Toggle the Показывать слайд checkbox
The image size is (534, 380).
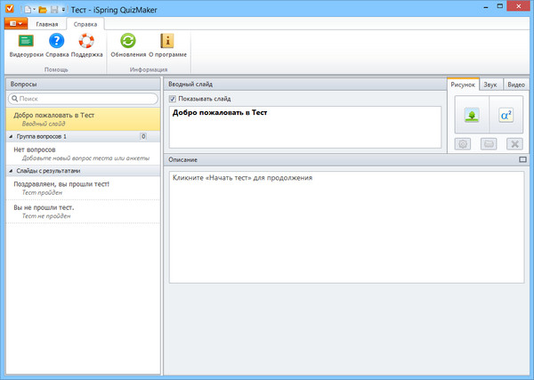point(173,98)
